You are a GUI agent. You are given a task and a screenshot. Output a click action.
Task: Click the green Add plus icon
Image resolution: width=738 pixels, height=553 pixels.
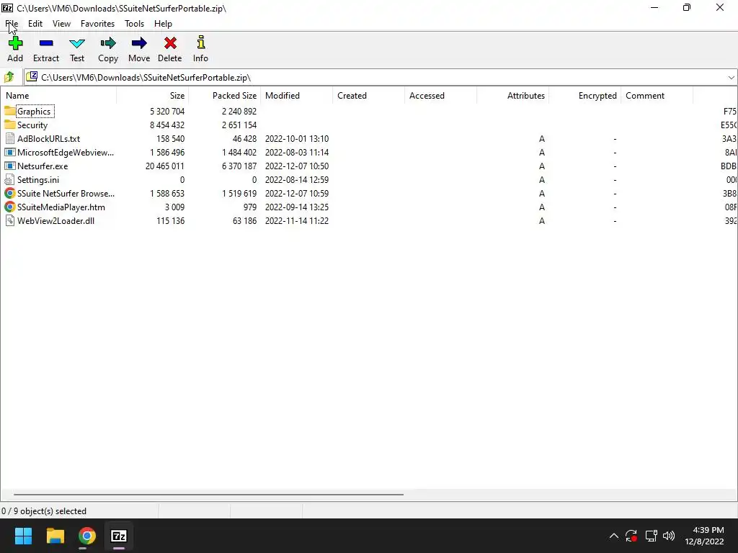click(15, 43)
